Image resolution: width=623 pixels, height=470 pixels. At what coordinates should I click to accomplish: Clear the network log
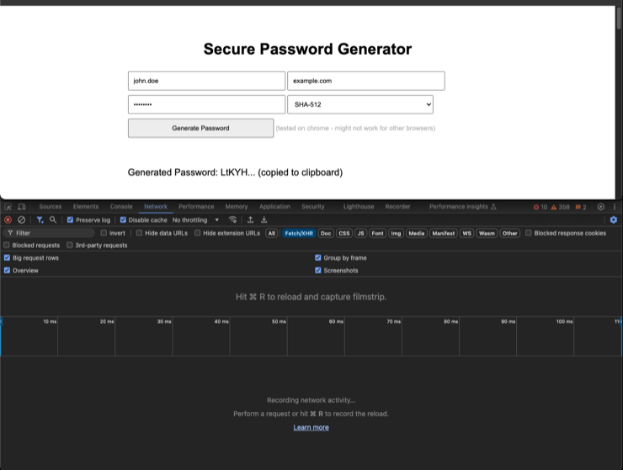point(22,219)
